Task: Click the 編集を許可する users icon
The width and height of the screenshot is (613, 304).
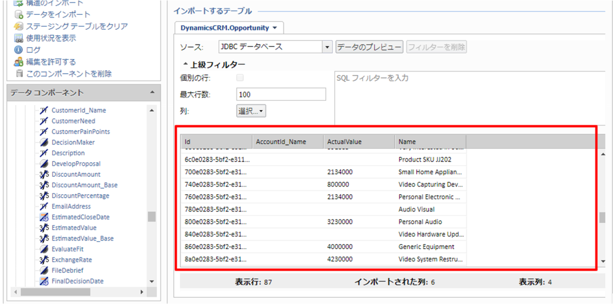Action: tap(18, 62)
